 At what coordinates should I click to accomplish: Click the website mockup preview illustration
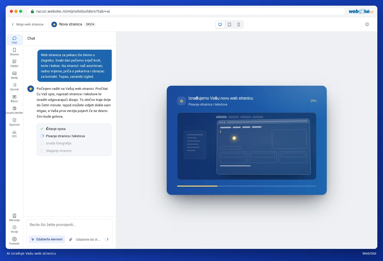247,146
